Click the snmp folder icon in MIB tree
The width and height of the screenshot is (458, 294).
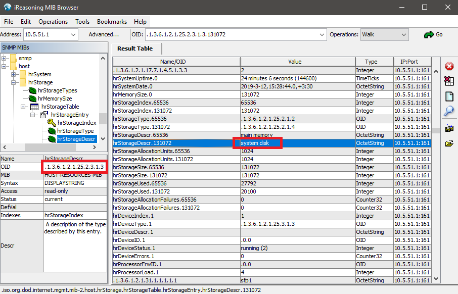(x=14, y=58)
